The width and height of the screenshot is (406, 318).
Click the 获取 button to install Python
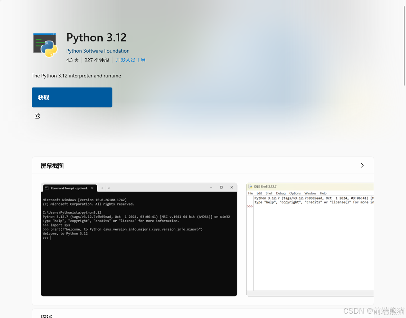pyautogui.click(x=72, y=97)
